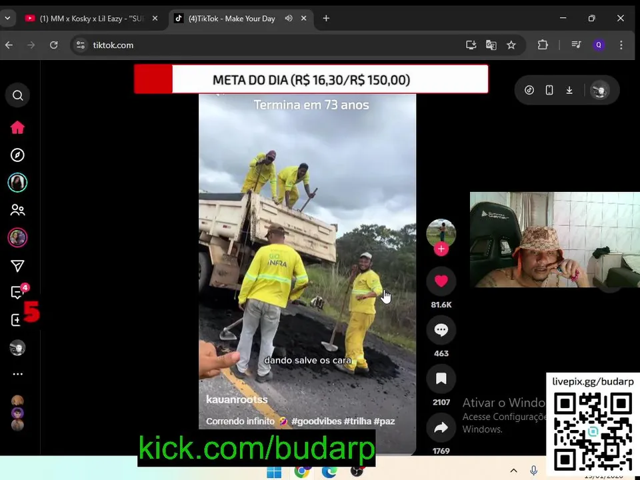Viewport: 640px width, 480px height.
Task: Click the install app icon in address bar
Action: click(471, 45)
